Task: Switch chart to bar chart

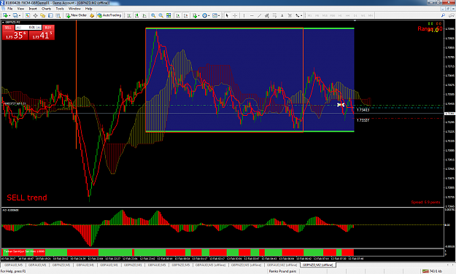Action: (x=129, y=15)
